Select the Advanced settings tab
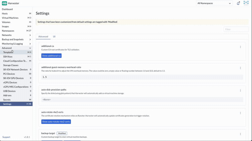Viewport: 252px width, 141px height. (43, 37)
